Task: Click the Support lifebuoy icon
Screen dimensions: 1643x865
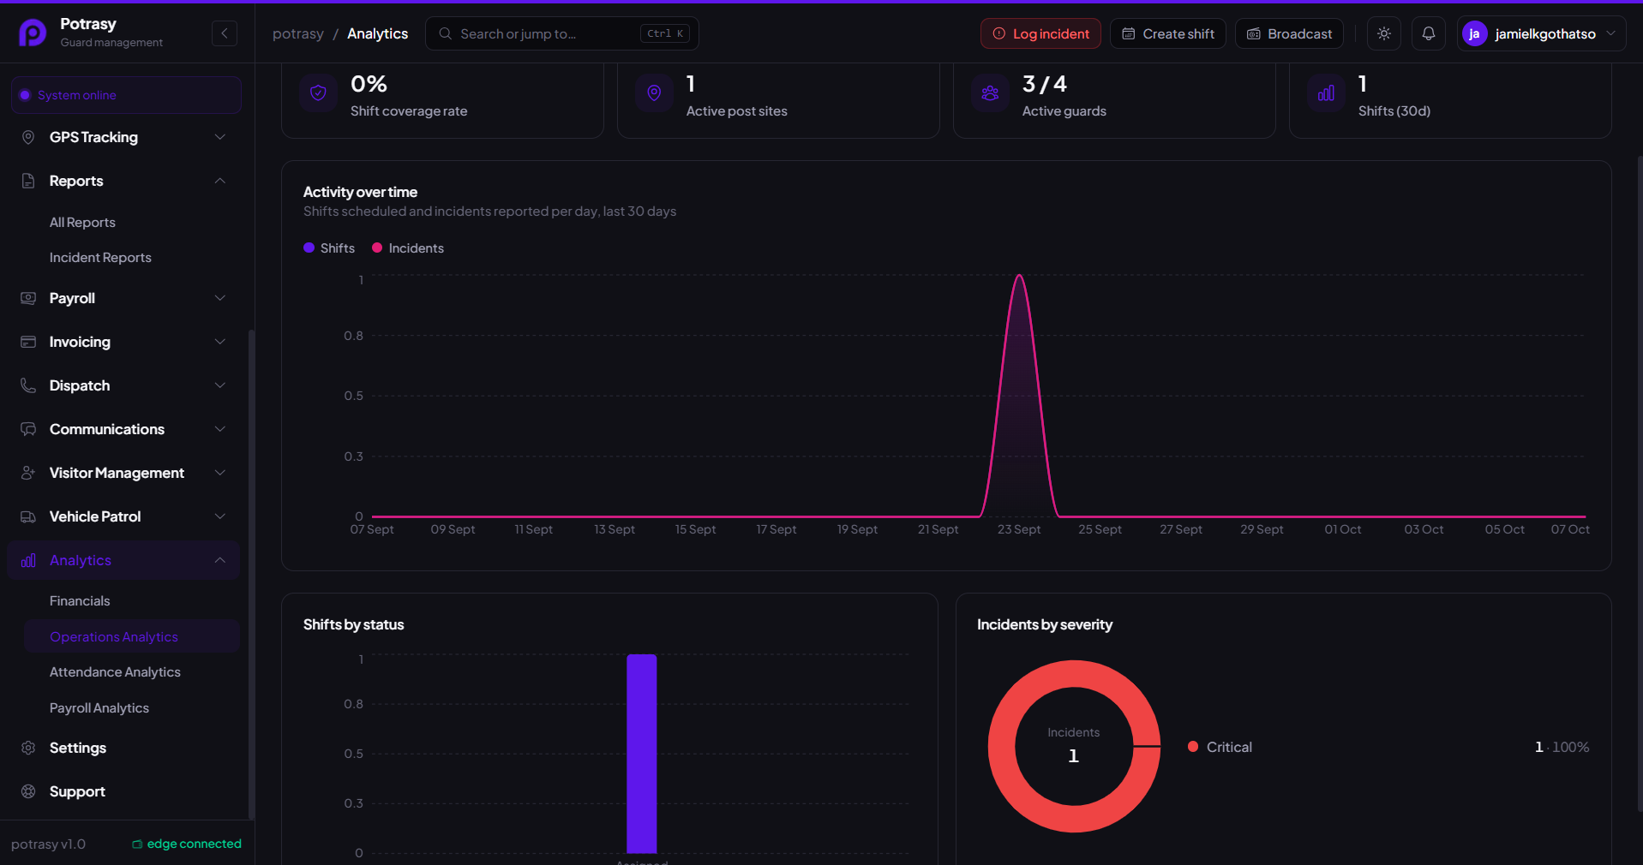Action: pos(28,791)
